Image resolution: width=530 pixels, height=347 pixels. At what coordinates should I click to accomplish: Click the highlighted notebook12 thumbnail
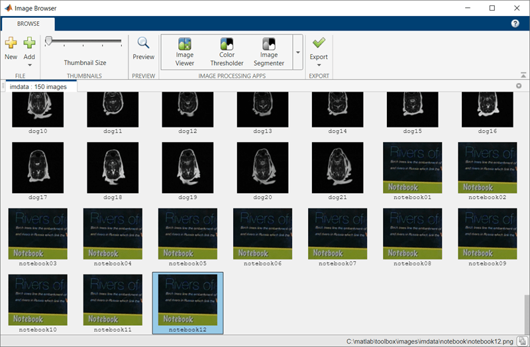(x=187, y=303)
